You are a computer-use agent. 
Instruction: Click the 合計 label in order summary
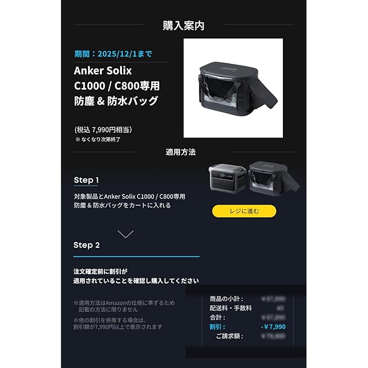(x=217, y=317)
